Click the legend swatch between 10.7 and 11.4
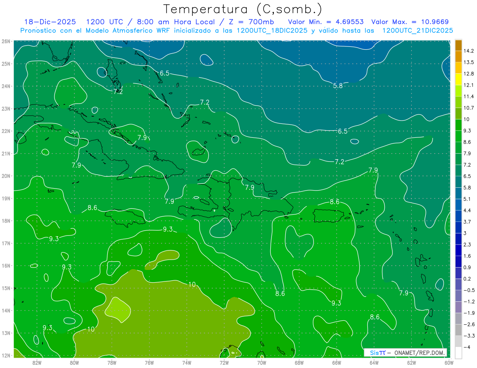477x368 pixels. point(458,102)
